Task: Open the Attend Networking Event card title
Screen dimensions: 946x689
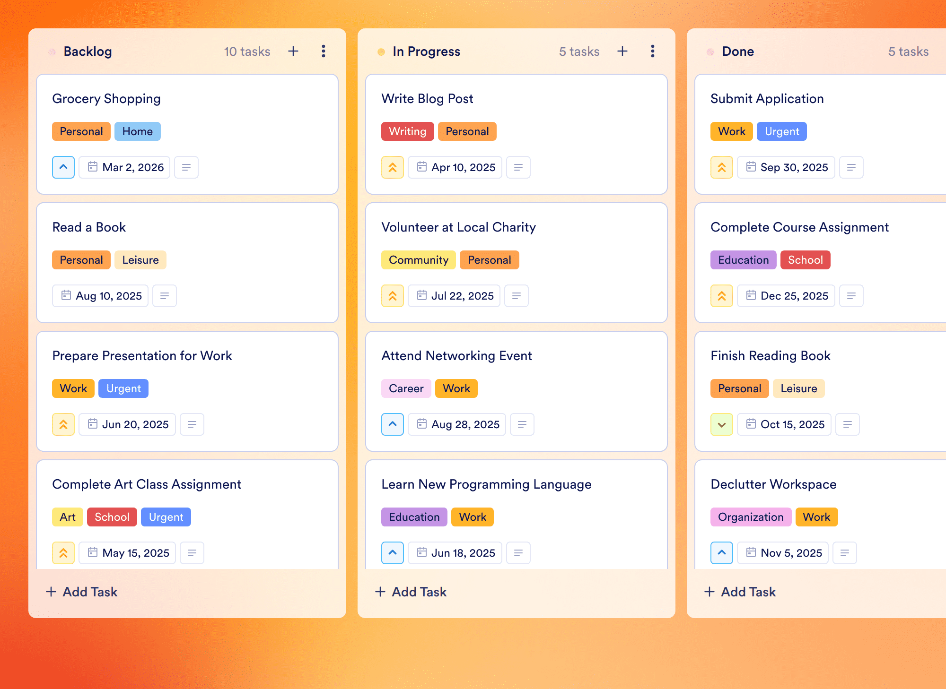Action: [x=456, y=355]
